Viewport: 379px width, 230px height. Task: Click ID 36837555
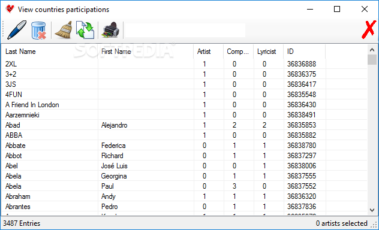[x=302, y=176]
